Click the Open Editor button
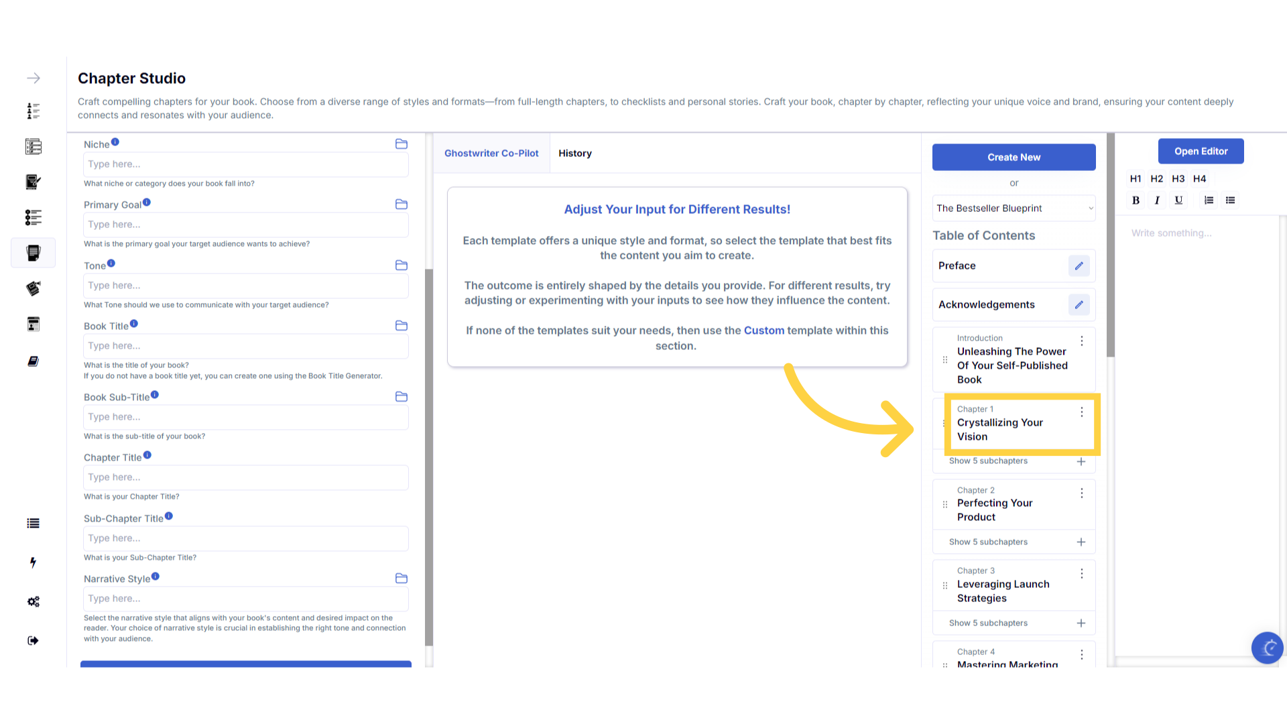1287x724 pixels. point(1201,152)
